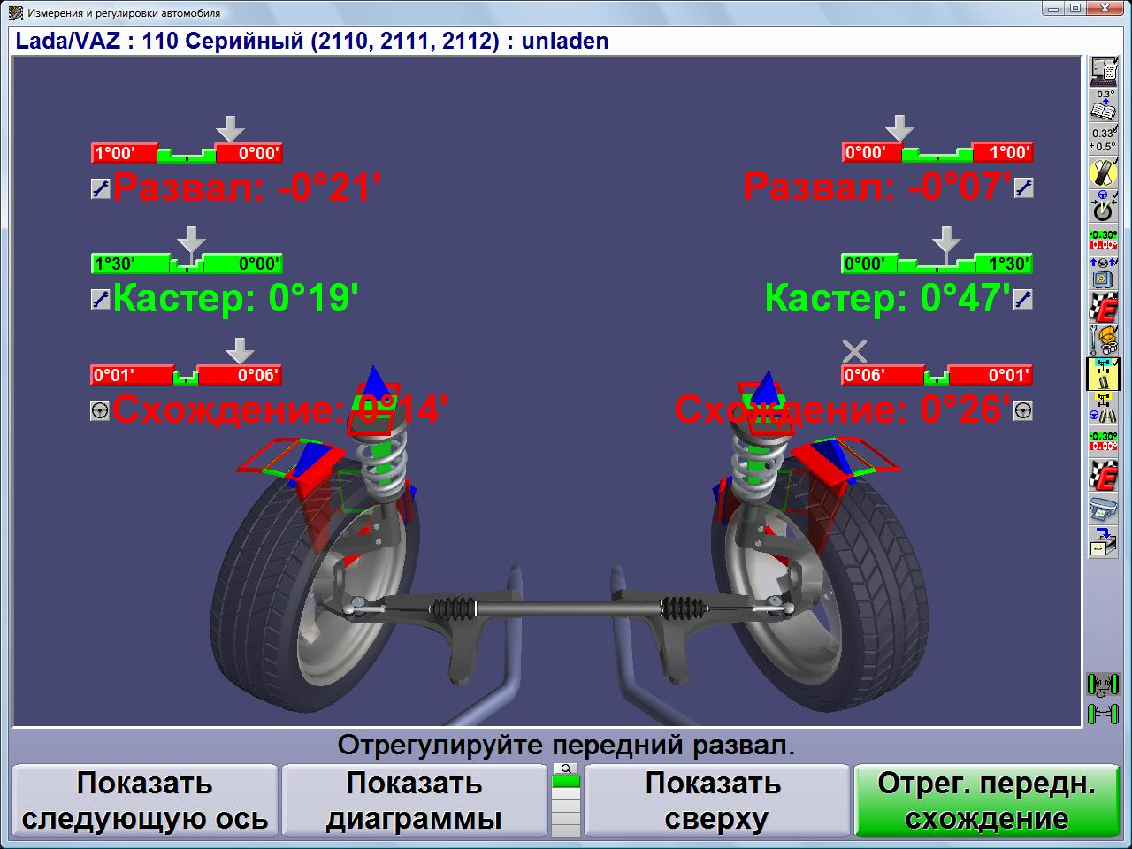Click the wrench icon beside right Кастер

1023,299
